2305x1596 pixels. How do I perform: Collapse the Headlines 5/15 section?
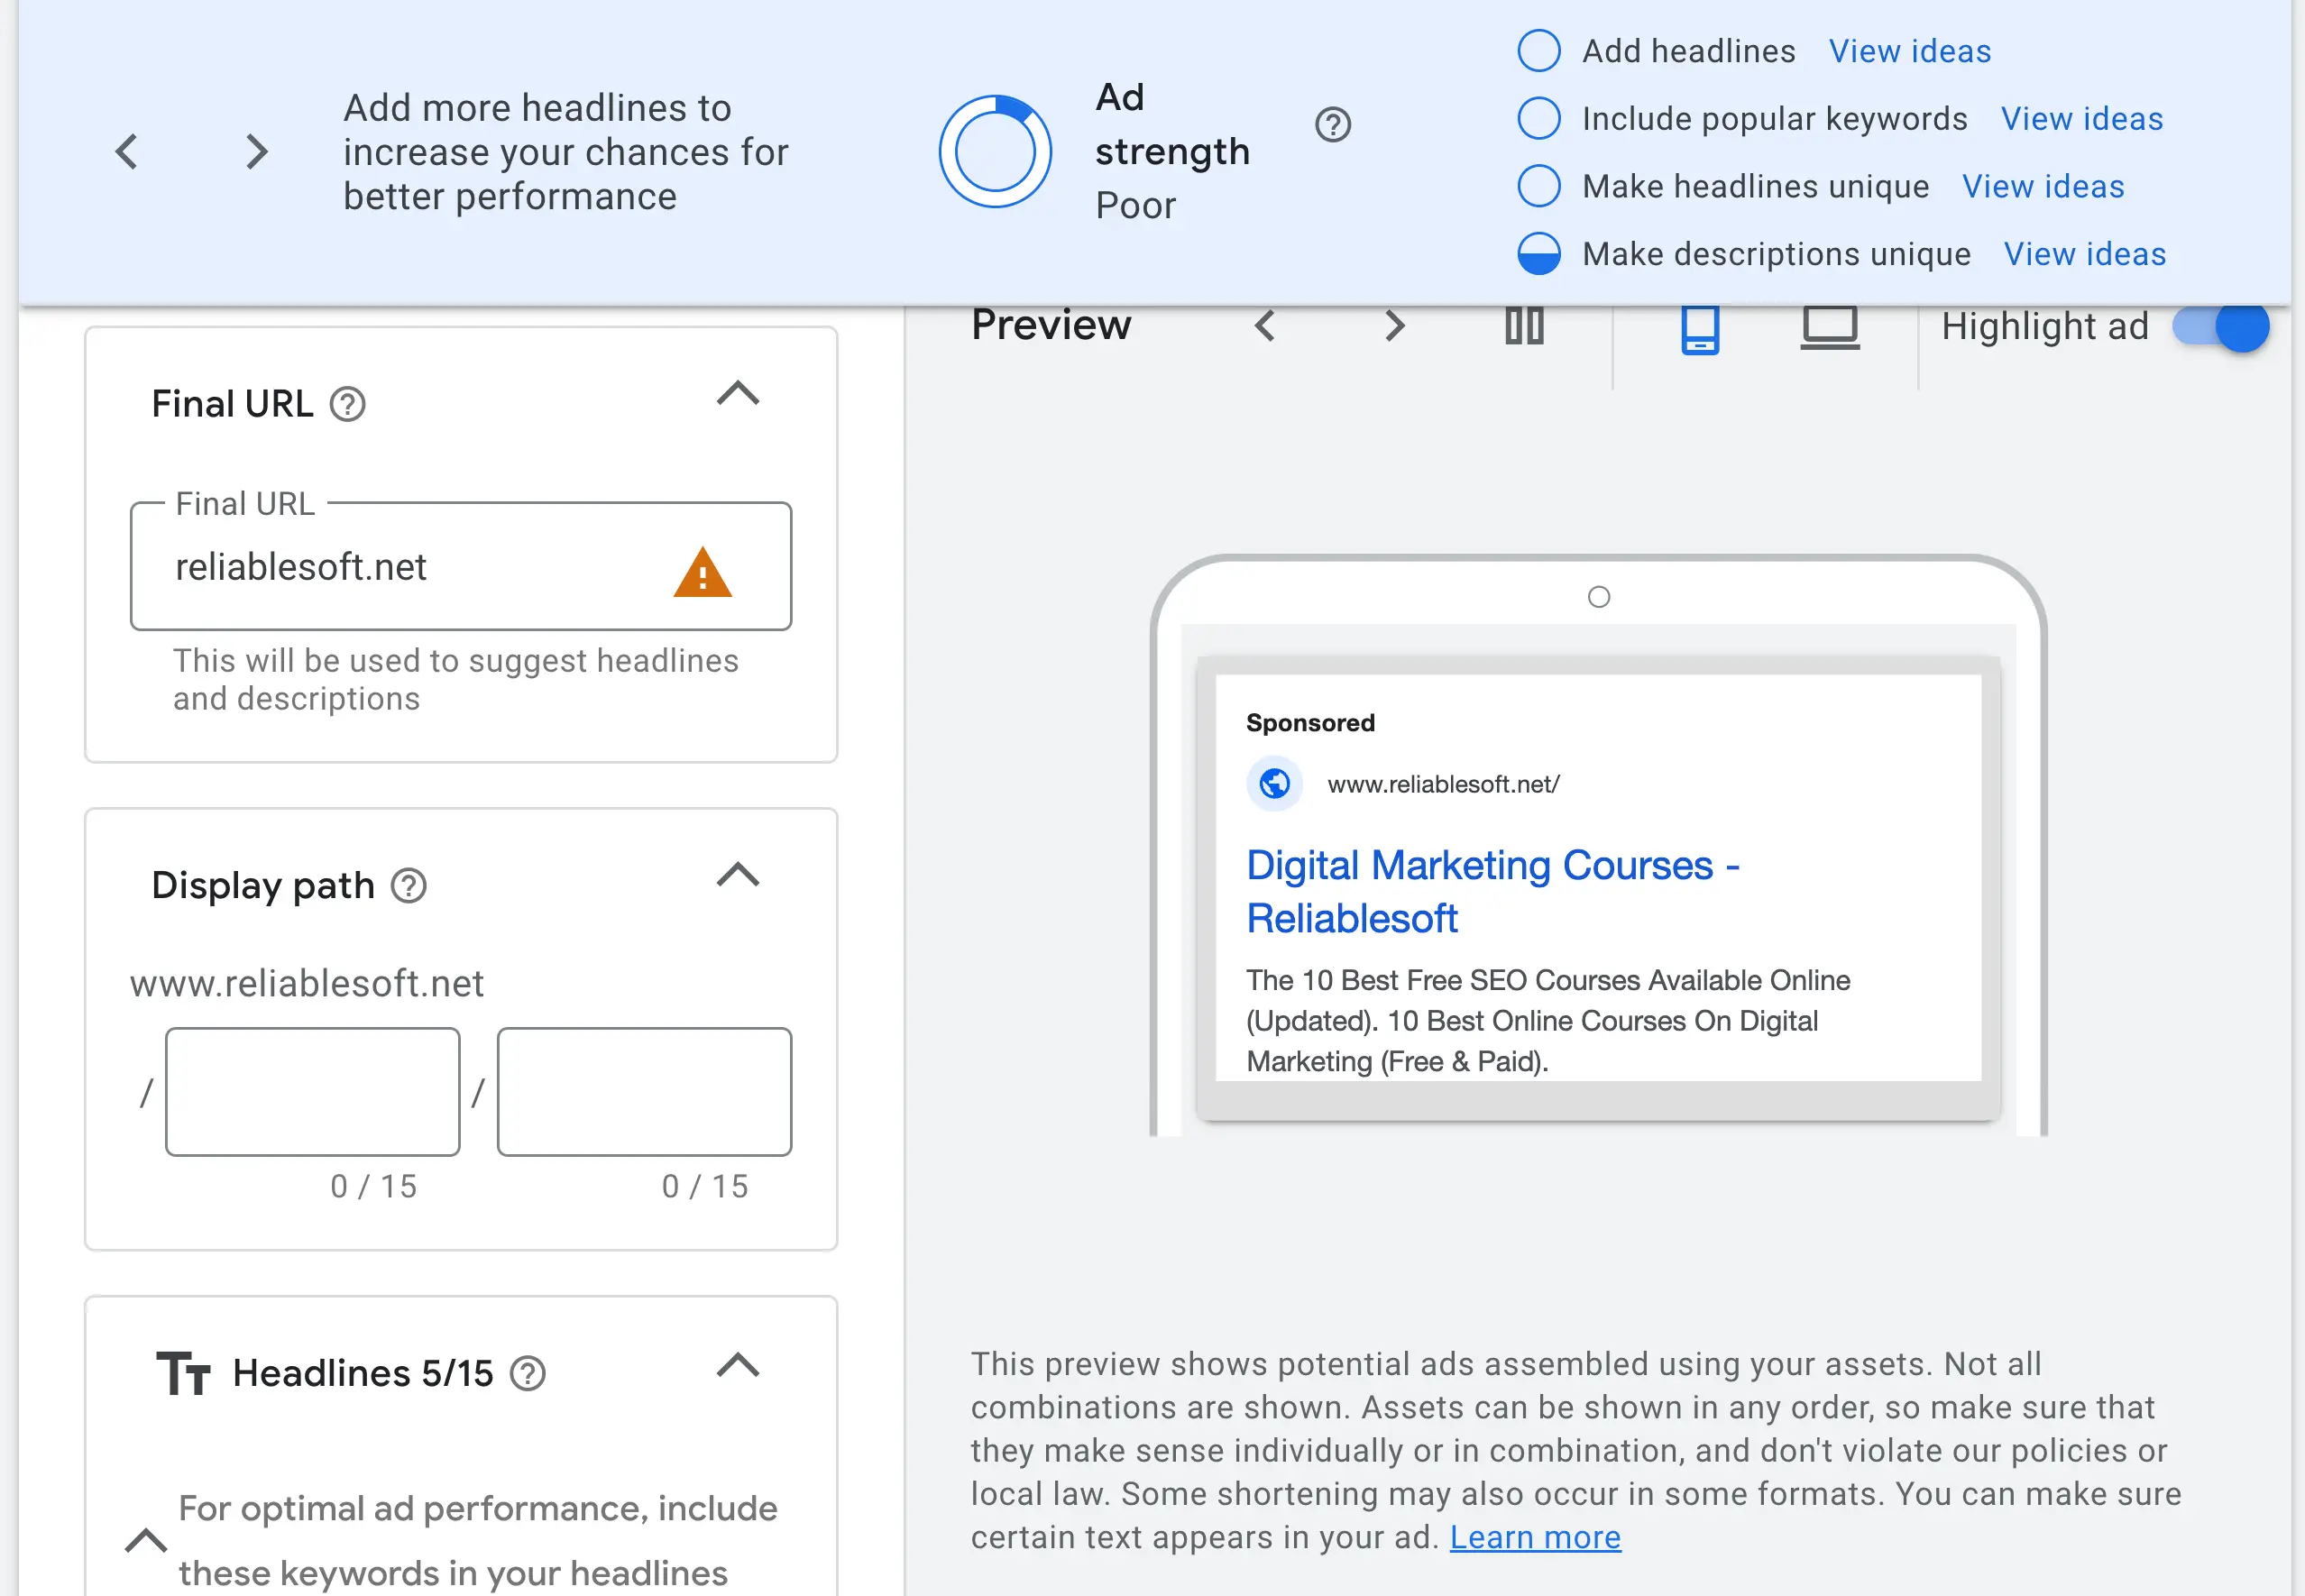click(x=738, y=1365)
